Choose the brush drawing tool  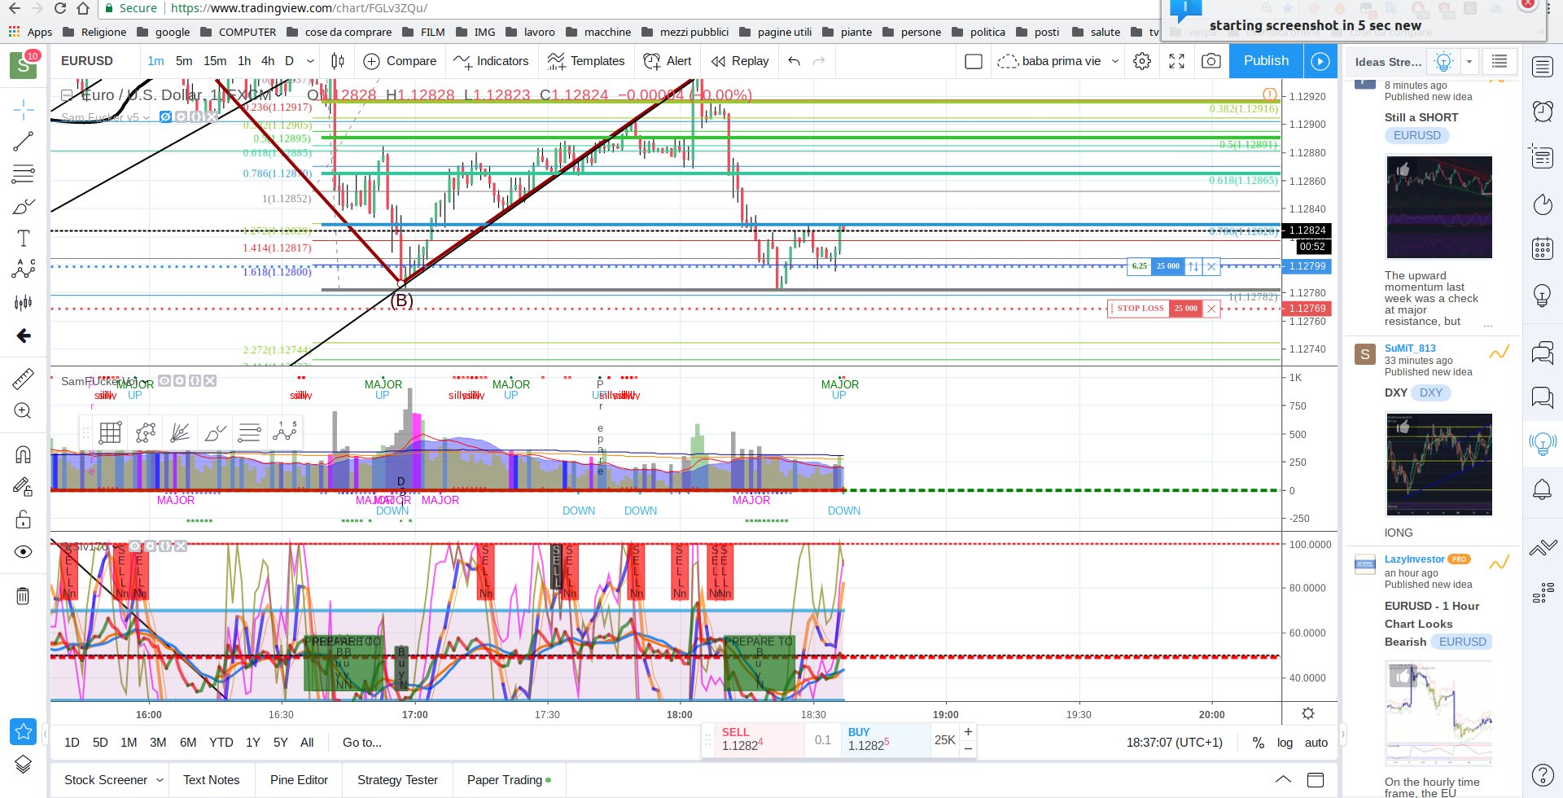[x=24, y=206]
